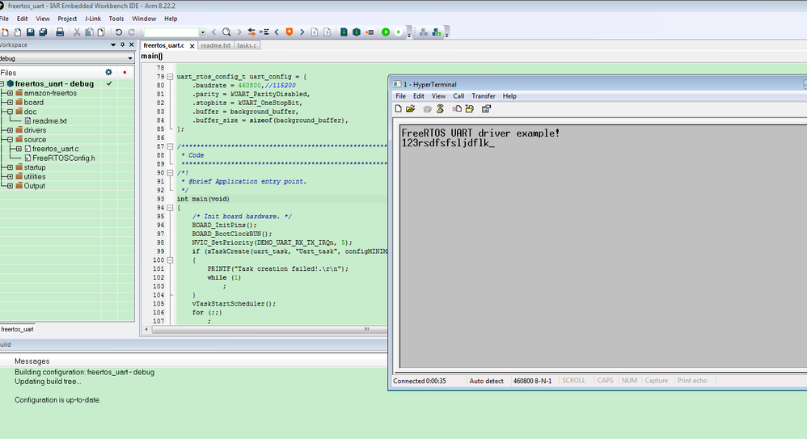
Task: Select FreeRTOSConfig.h in the Files tree
Action: click(64, 158)
